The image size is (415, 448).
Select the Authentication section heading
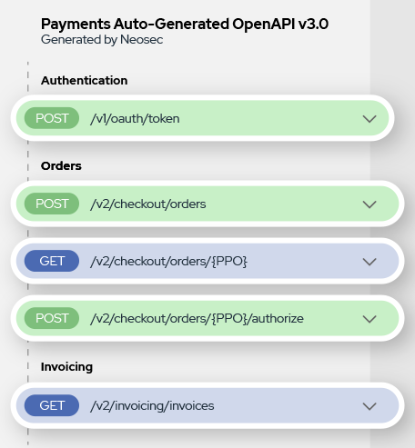pos(85,81)
